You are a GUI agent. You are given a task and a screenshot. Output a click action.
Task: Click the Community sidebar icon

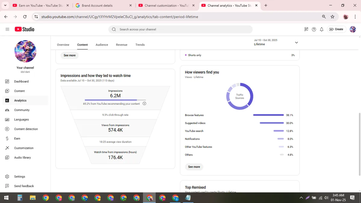tap(7, 110)
